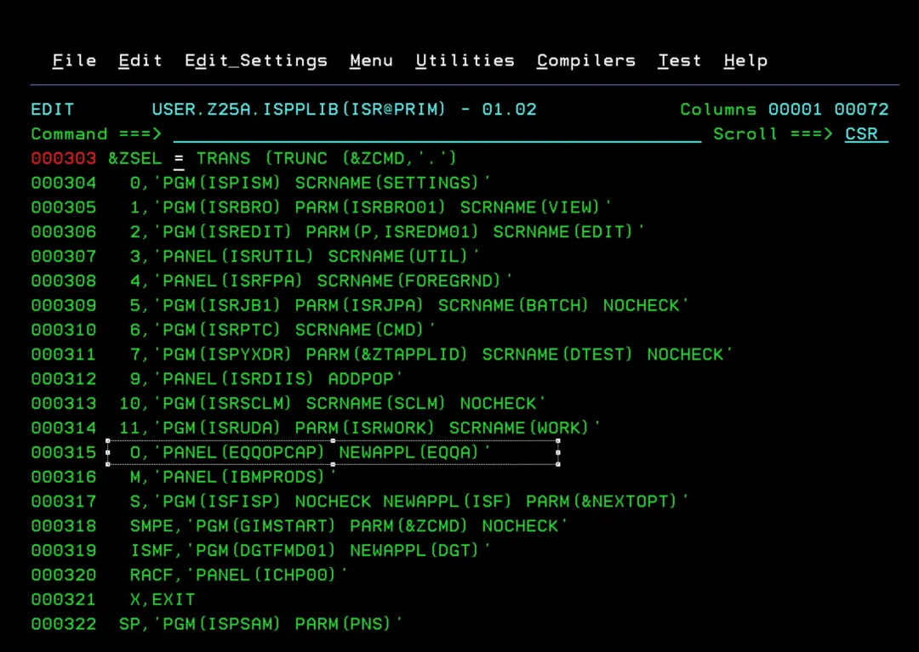Click line number 000311
The height and width of the screenshot is (652, 919).
tap(63, 354)
